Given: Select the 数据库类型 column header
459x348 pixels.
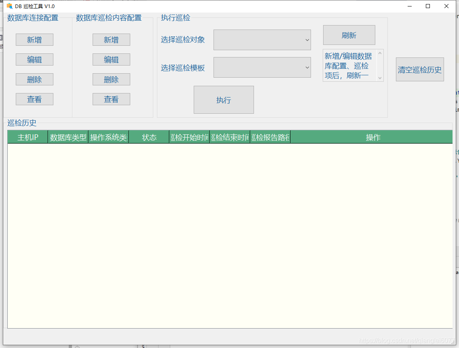Looking at the screenshot, I should point(68,137).
